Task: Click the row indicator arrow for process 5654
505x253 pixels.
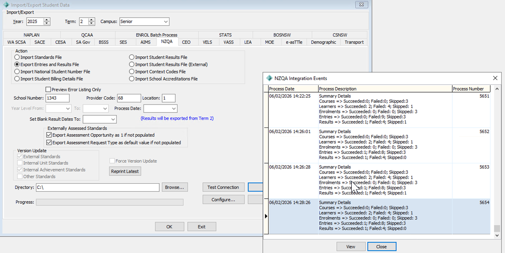Action: click(x=266, y=216)
